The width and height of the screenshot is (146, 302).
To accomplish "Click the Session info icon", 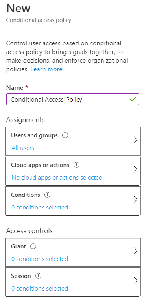I will (38, 276).
